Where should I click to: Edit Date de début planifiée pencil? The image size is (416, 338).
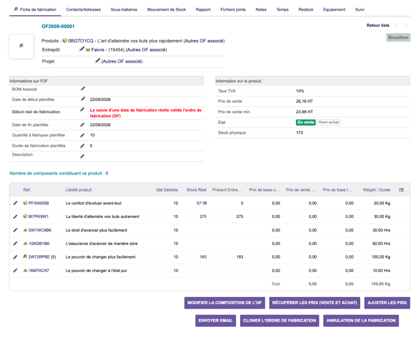point(83,99)
